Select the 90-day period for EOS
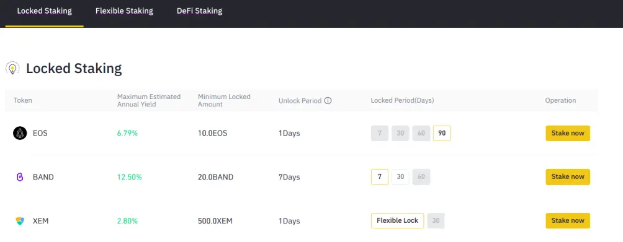The height and width of the screenshot is (242, 623). 442,133
